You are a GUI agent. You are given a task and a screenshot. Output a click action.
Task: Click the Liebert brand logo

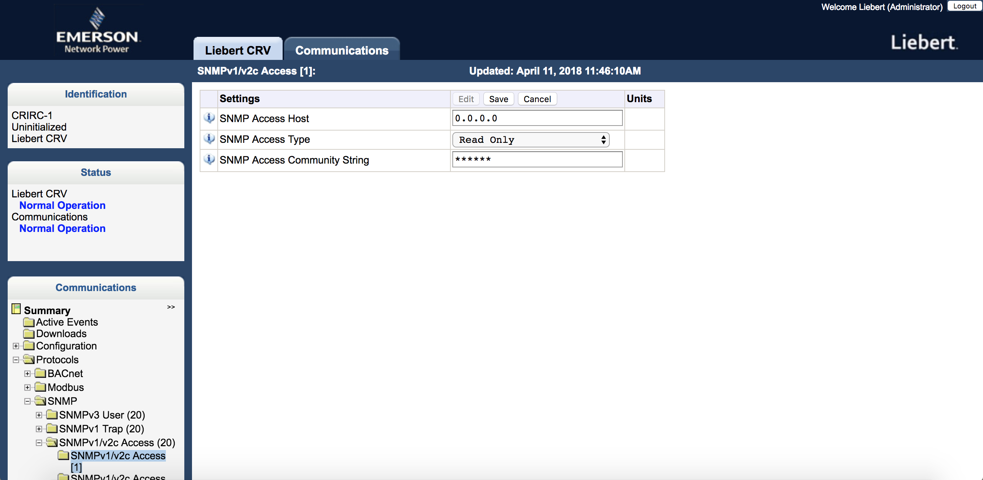(x=924, y=42)
